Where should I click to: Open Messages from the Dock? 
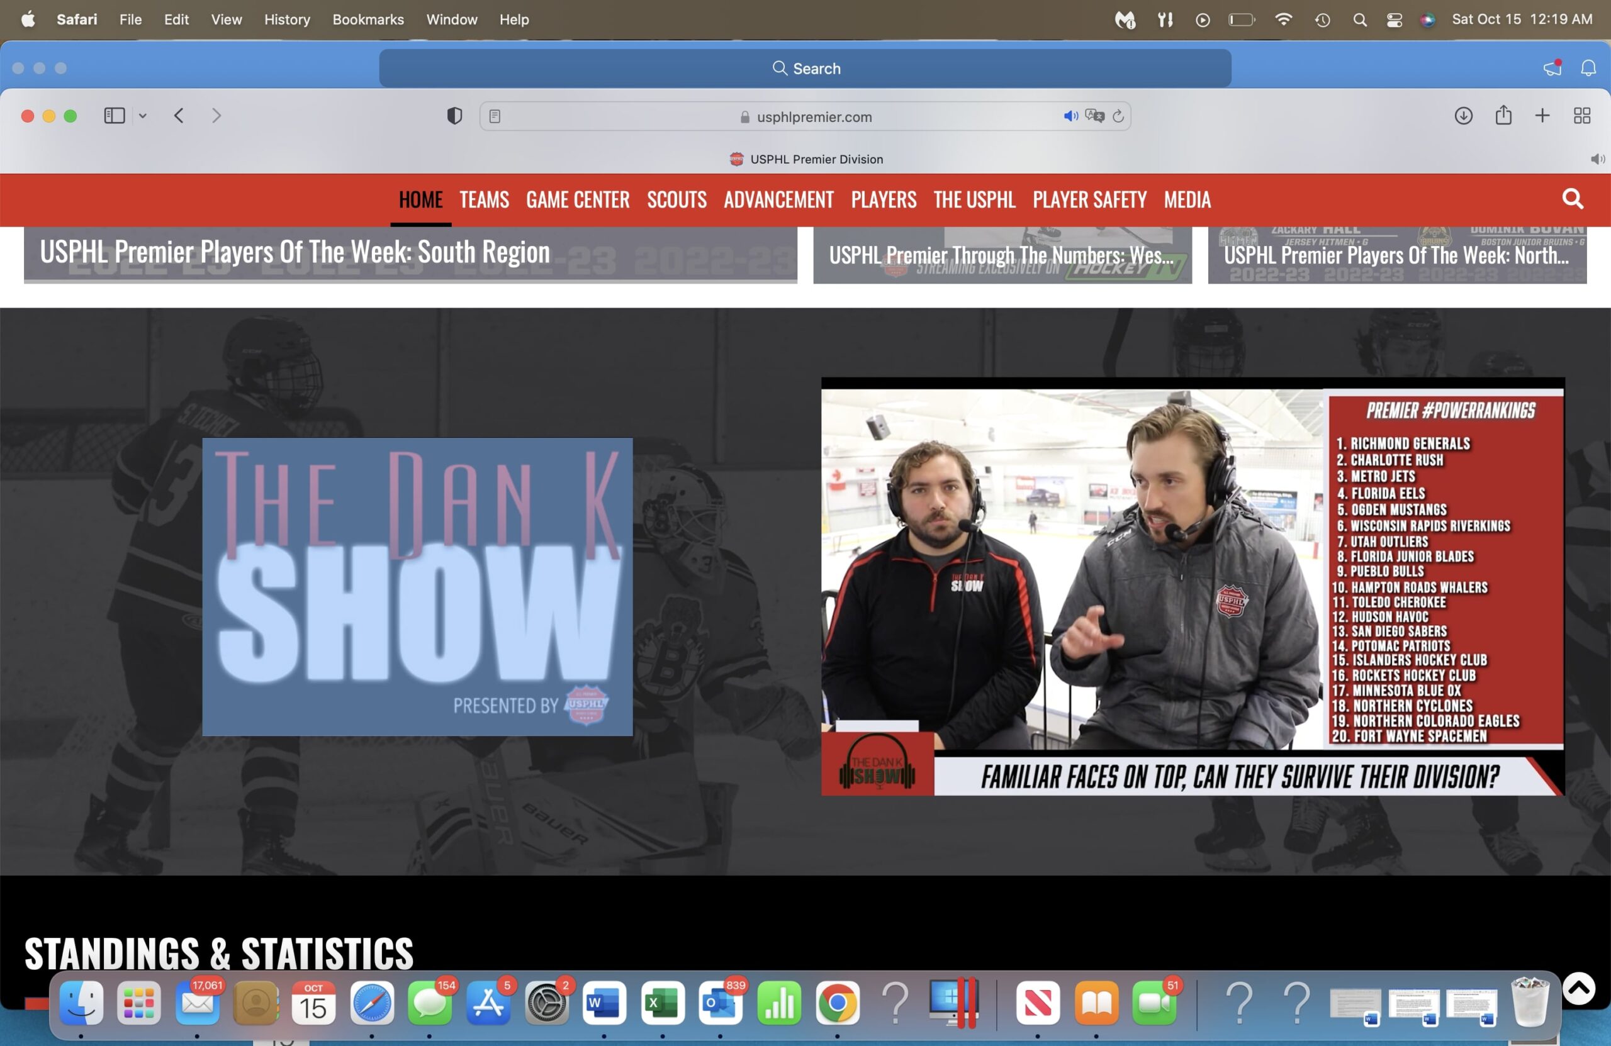pos(429,1003)
